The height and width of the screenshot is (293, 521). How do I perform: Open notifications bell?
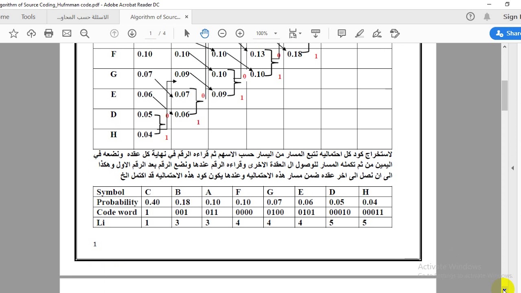point(487,17)
